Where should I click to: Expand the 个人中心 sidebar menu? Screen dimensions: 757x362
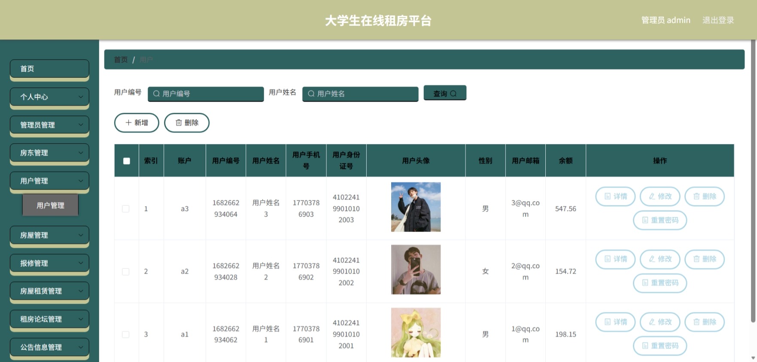point(49,97)
